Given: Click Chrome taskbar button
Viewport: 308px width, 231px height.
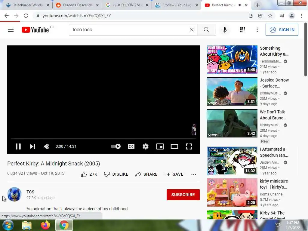Looking at the screenshot, I should tap(64, 225).
